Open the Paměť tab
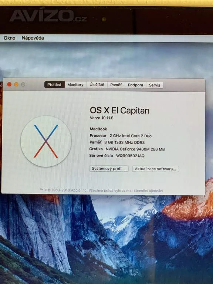The image size is (213, 284). click(x=116, y=85)
